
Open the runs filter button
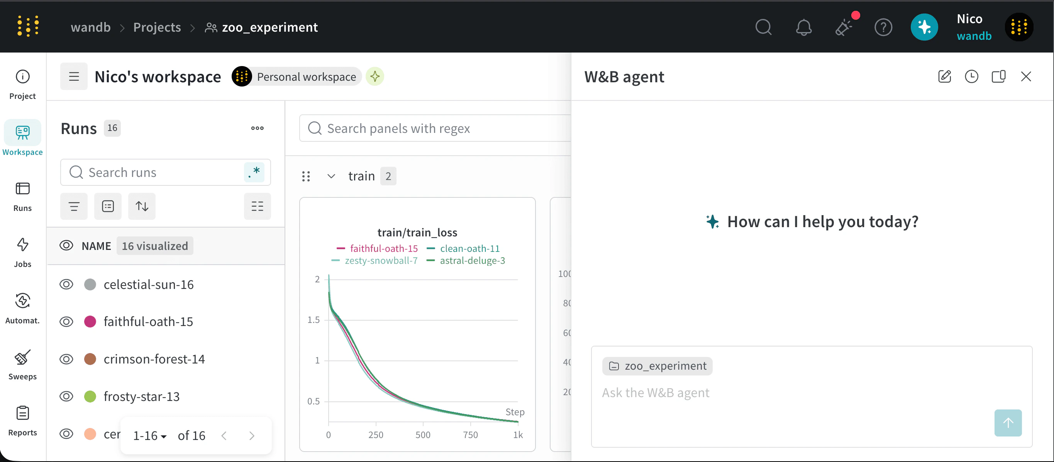pos(74,206)
